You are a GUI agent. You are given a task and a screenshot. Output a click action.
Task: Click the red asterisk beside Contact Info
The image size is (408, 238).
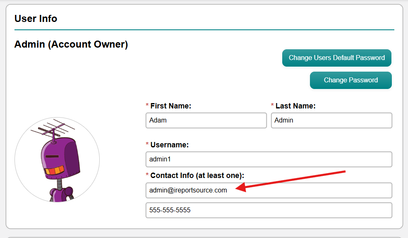pyautogui.click(x=147, y=175)
